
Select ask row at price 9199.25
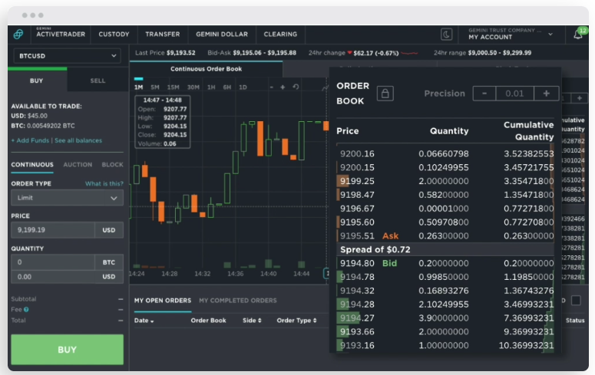[x=445, y=181]
